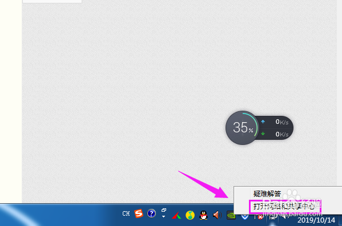Click the orange speaker volume icon
Screen dimensions: 342x226
click(x=217, y=215)
